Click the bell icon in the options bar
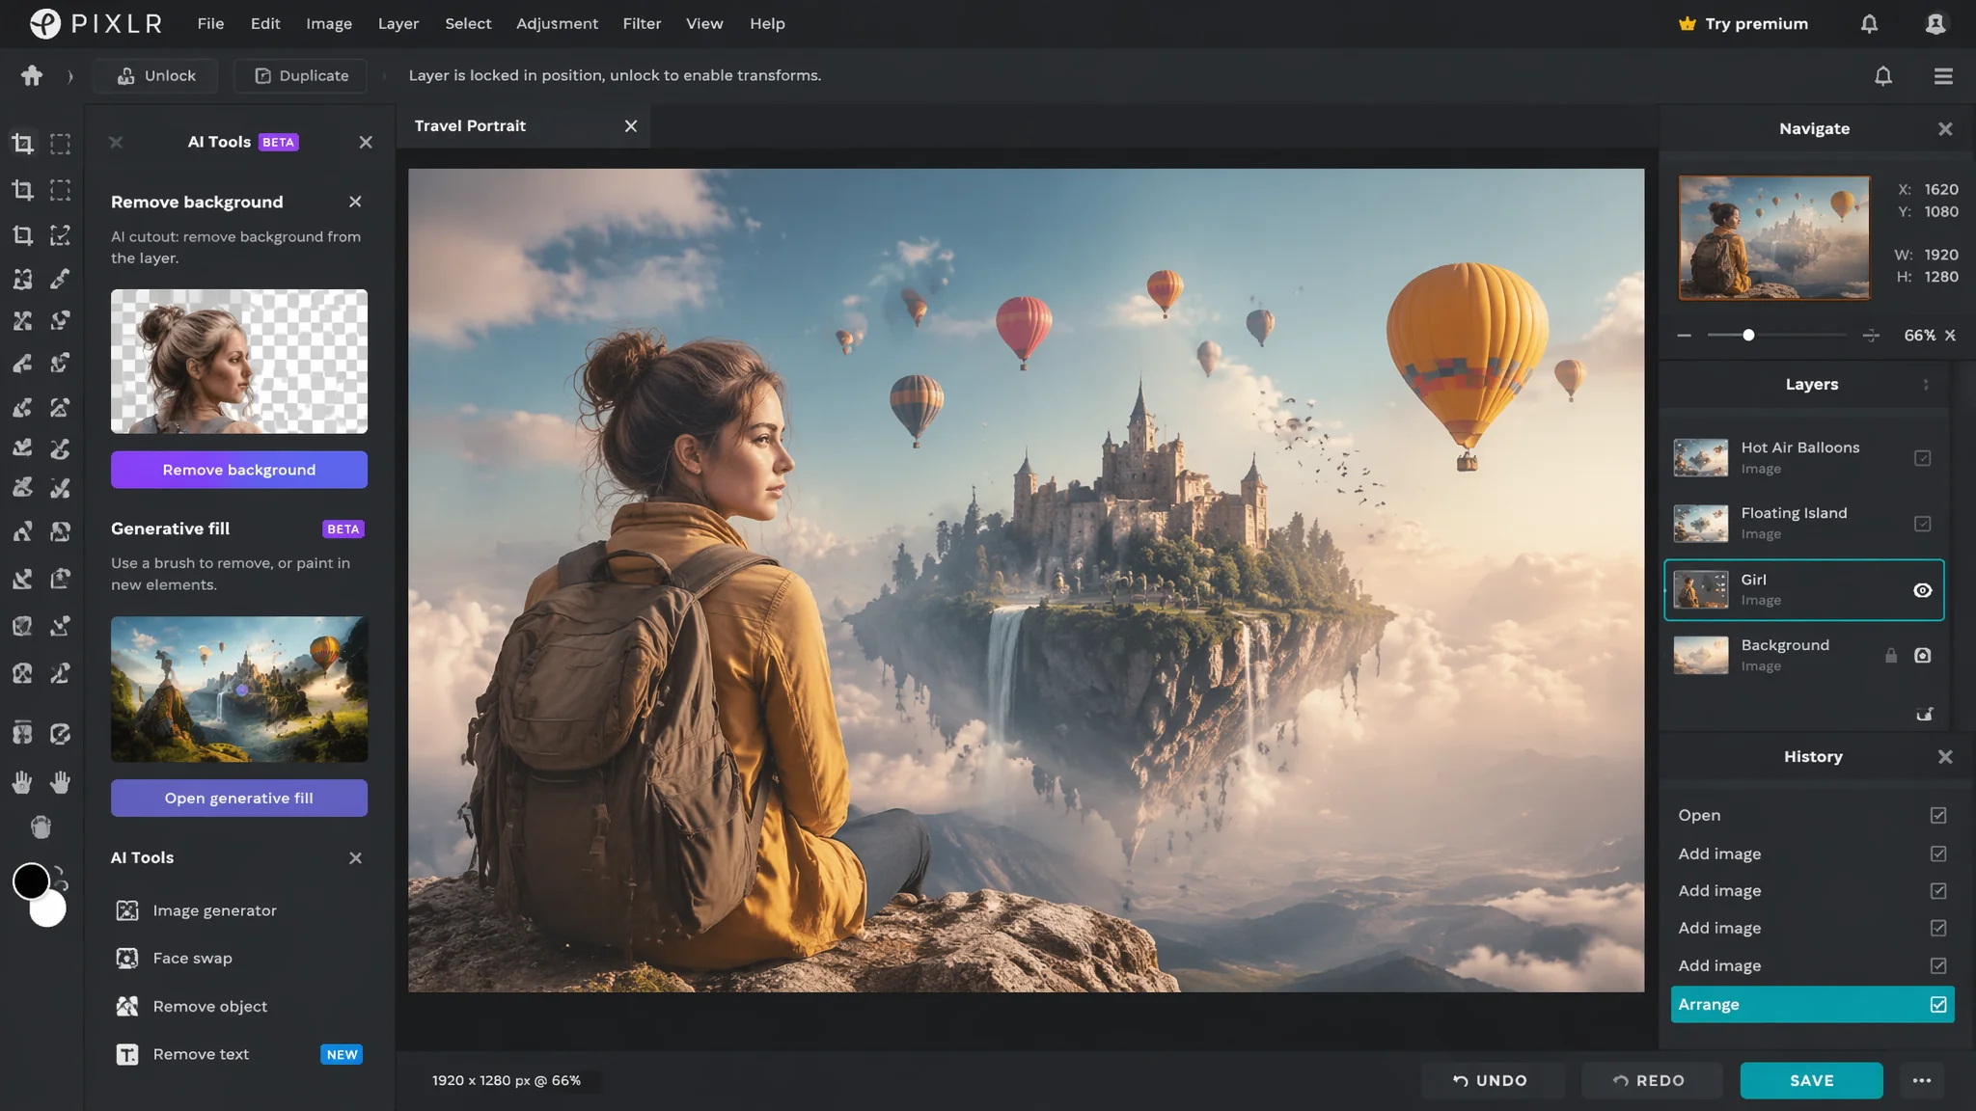Viewport: 1976px width, 1111px height. (x=1883, y=75)
